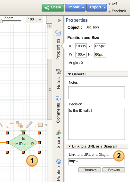This screenshot has height=182, width=130.
Task: Open the Export dropdown menu
Action: click(x=97, y=8)
